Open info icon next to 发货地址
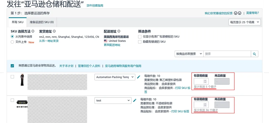 (54, 31)
